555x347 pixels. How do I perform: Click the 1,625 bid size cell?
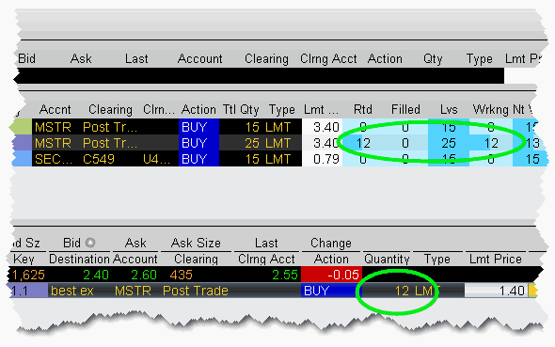tap(28, 275)
